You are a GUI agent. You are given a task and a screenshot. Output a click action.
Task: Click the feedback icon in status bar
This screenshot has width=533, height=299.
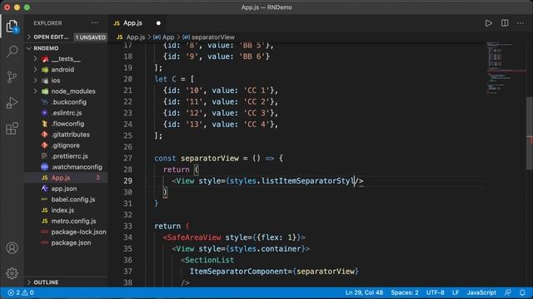pyautogui.click(x=508, y=292)
